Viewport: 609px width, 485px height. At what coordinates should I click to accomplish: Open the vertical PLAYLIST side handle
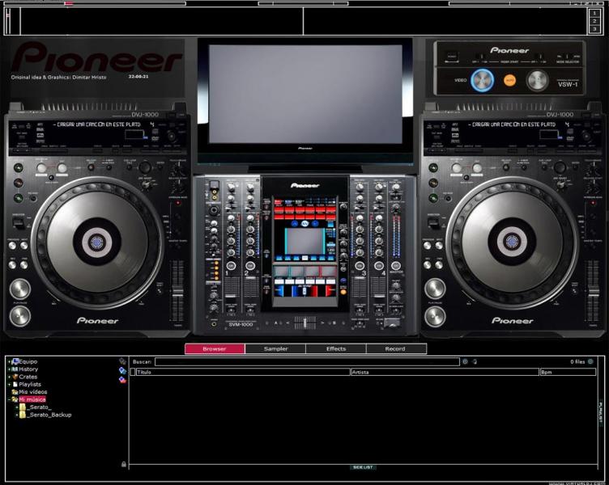tap(600, 413)
